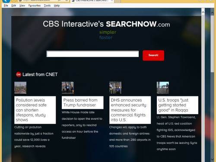Click the red Search! button

pos(153,55)
